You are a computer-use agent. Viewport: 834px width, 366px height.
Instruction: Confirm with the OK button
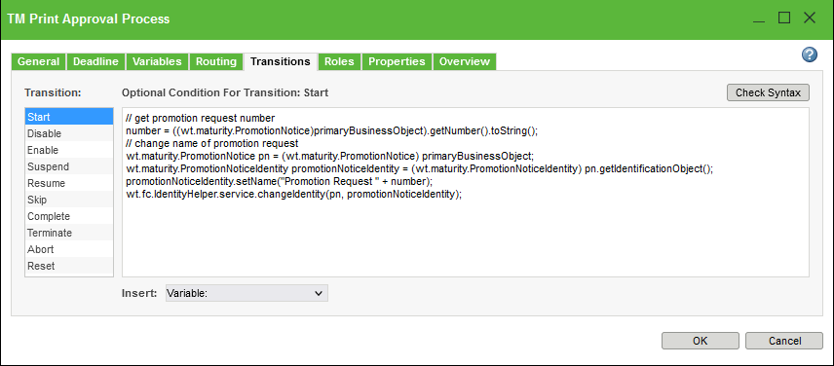700,341
